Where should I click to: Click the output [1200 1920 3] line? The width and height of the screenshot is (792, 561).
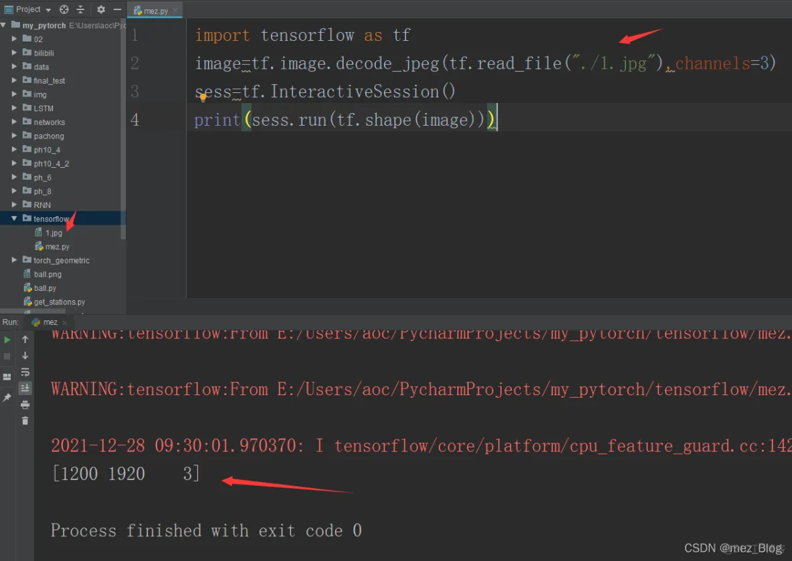(x=125, y=473)
